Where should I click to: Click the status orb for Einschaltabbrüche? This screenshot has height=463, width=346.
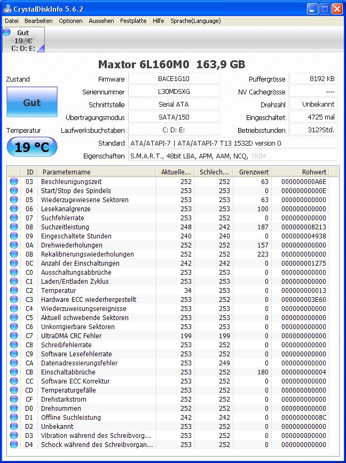14,372
